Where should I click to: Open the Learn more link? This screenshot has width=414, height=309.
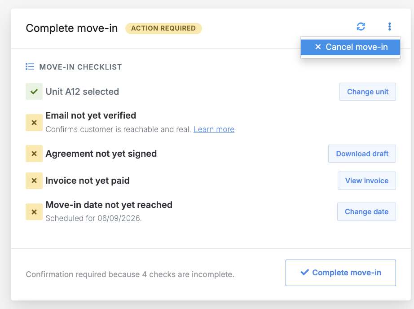(214, 129)
